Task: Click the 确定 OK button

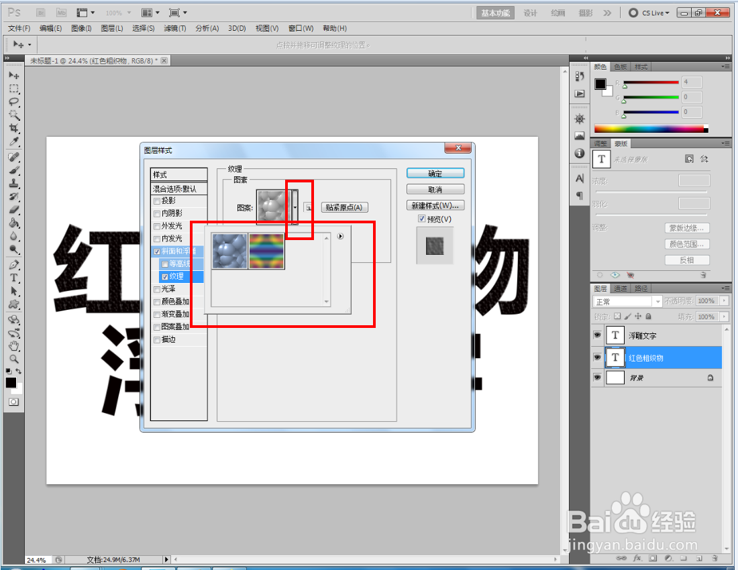Action: tap(435, 174)
